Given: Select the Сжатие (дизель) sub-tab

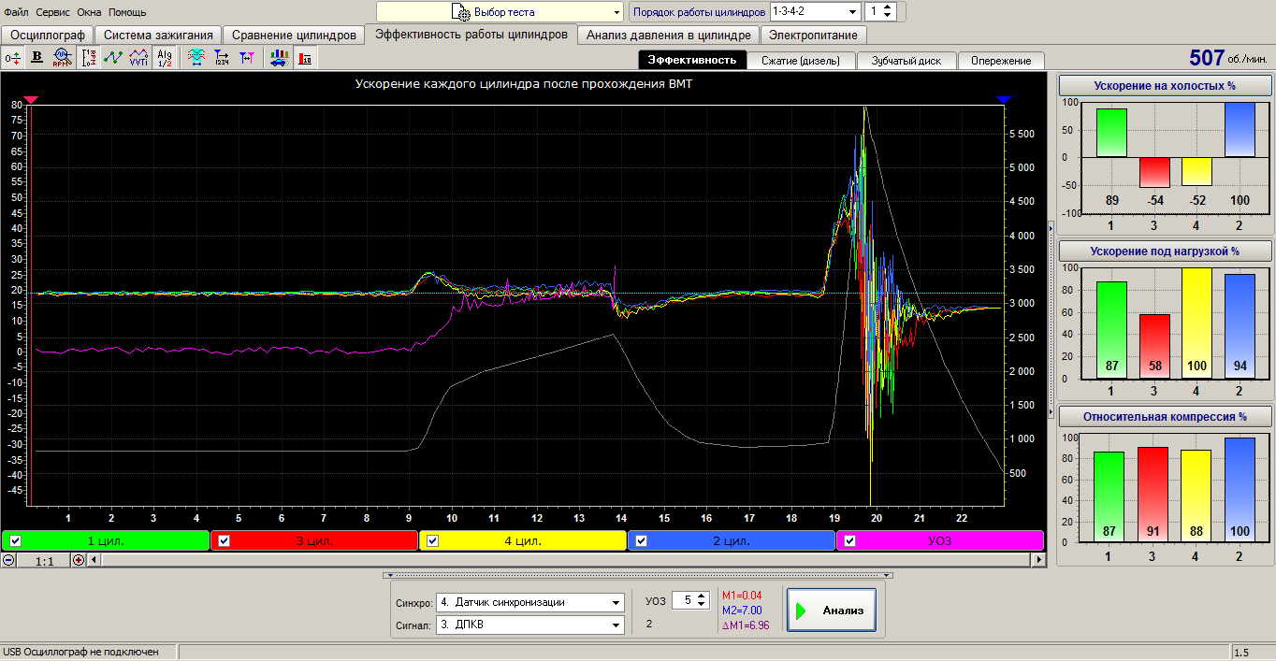Looking at the screenshot, I should [x=801, y=61].
